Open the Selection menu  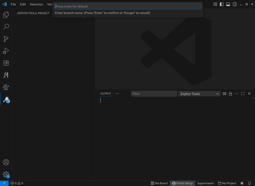36,4
